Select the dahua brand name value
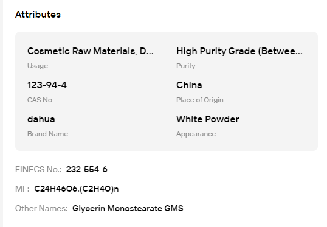327x227 pixels. click(x=41, y=119)
